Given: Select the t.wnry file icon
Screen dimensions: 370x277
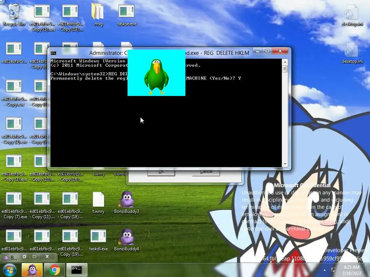Looking at the screenshot, I should [98, 203].
